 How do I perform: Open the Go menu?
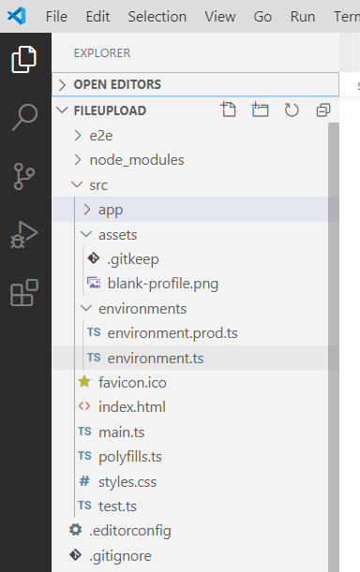(262, 17)
